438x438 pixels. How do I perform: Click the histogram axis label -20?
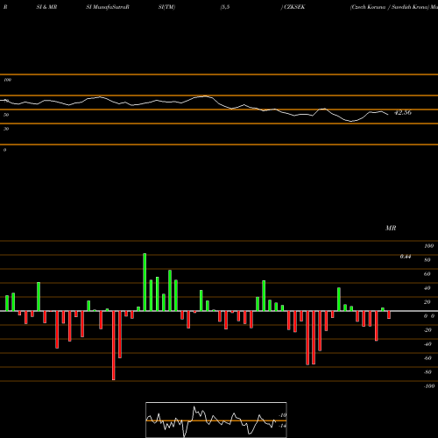click(427, 330)
